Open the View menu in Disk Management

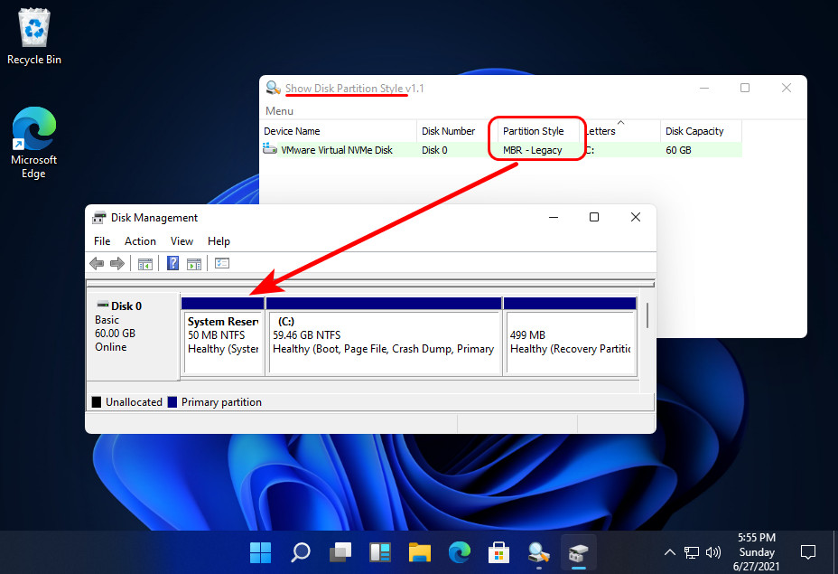(182, 241)
